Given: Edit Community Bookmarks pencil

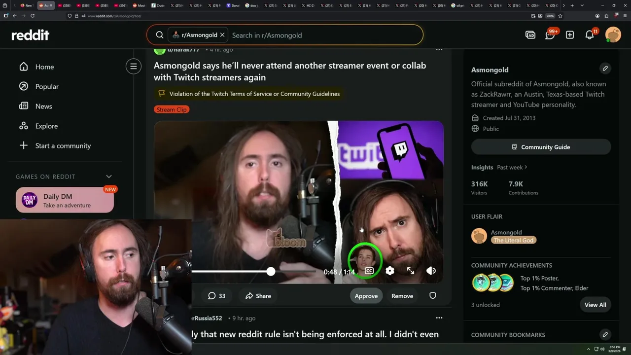Looking at the screenshot, I should point(605,334).
